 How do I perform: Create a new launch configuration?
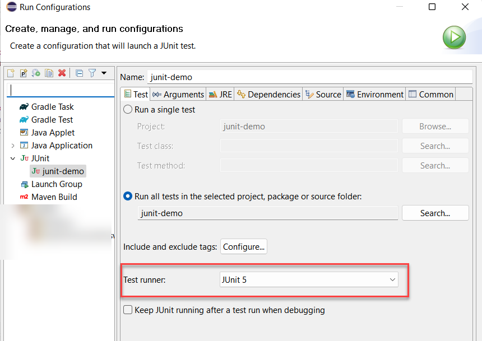tap(10, 73)
